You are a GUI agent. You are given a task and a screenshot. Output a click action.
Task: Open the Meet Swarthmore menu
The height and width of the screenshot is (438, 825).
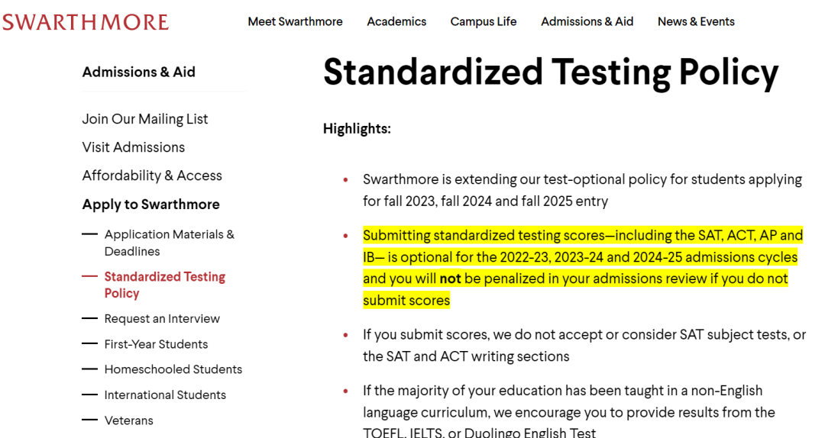click(x=295, y=21)
